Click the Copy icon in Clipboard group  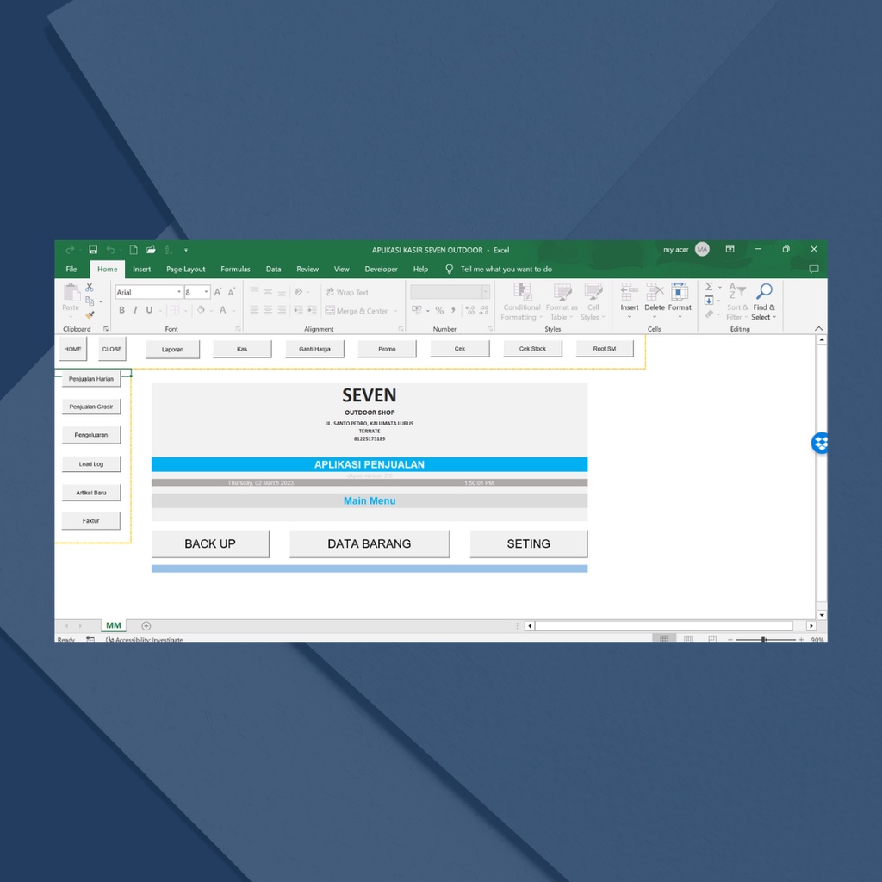(90, 301)
